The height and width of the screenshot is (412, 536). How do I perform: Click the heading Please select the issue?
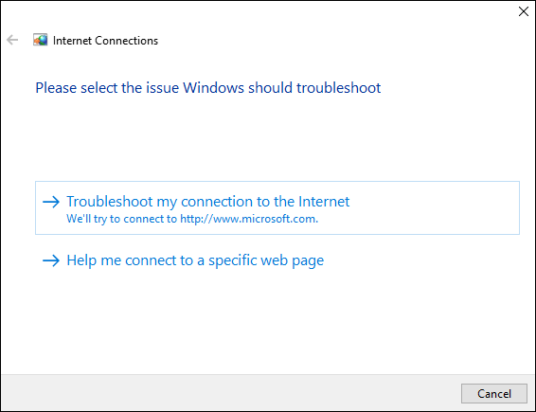coord(207,88)
